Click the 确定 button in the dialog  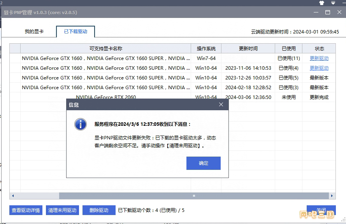203,163
